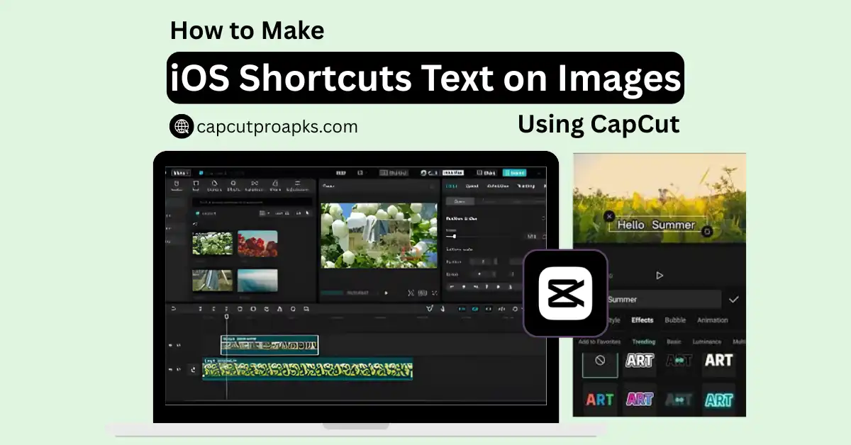Select the red flowers media thumbnail
Viewport: 851px width, 445px height.
(257, 243)
